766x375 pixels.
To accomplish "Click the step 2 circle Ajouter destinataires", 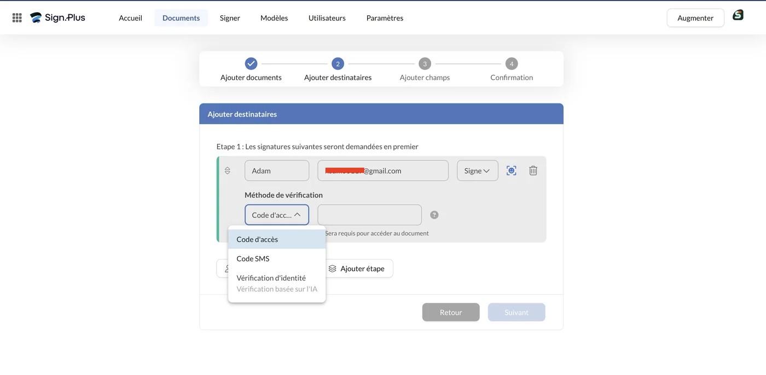I will (338, 64).
